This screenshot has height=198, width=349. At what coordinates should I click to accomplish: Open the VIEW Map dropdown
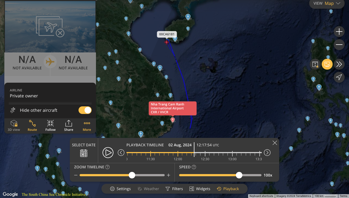point(327,4)
